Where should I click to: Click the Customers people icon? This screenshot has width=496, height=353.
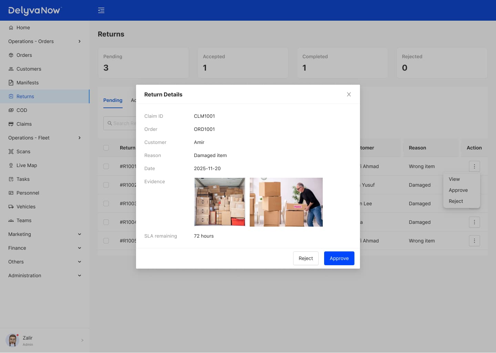tap(11, 69)
